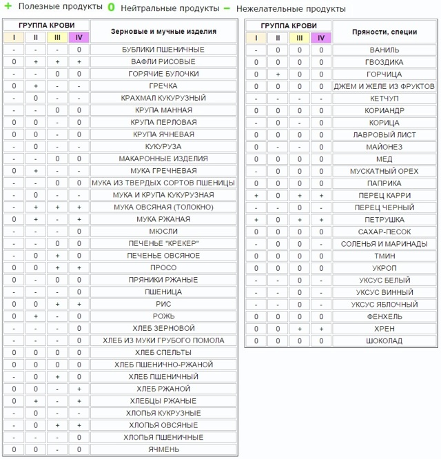Screen dimensions: 441x459
Task: Click the green minus icon for Нежелательные продукты
Action: click(x=227, y=9)
